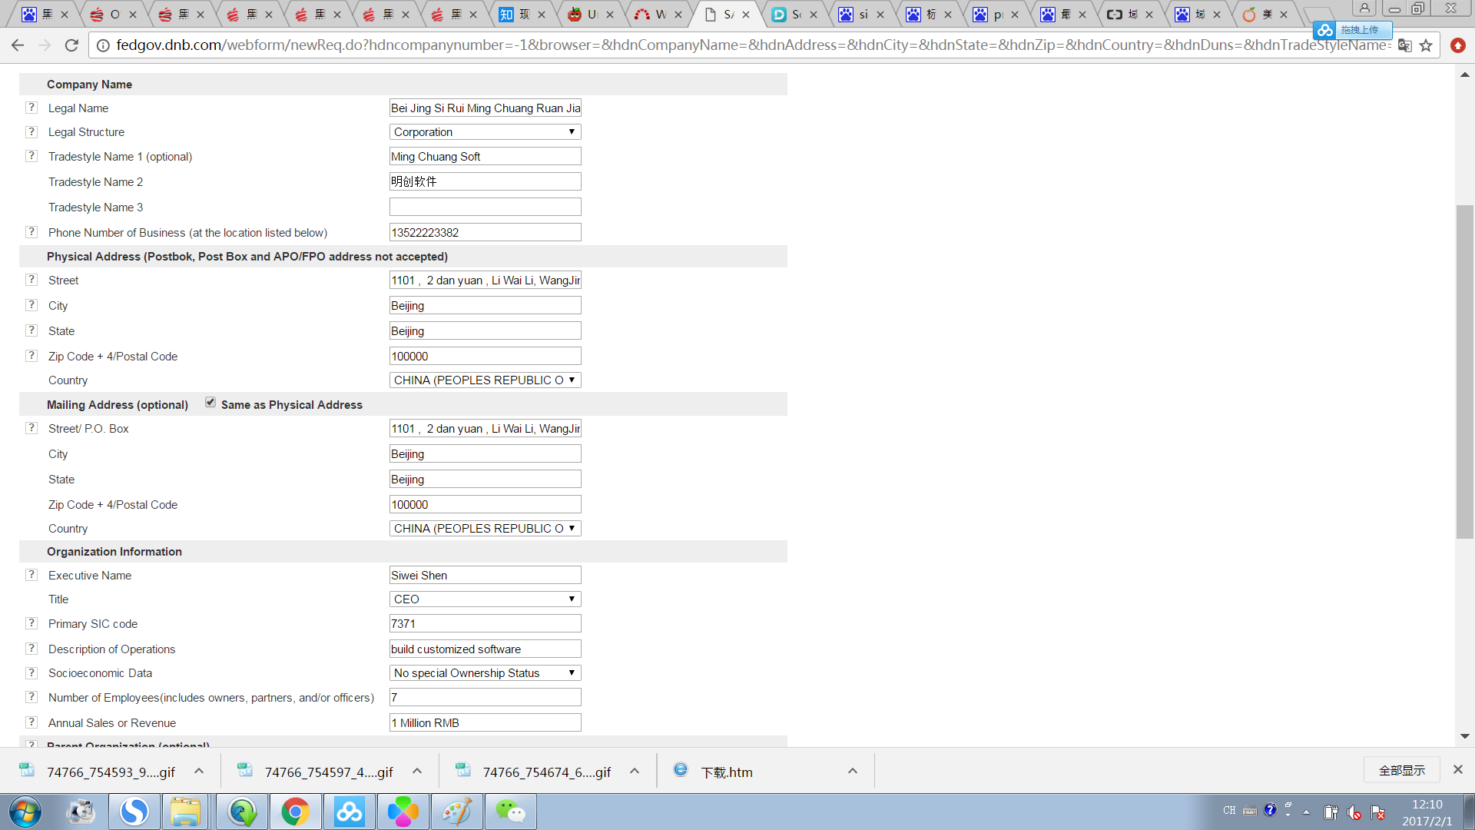Open Legal Structure dropdown
The image size is (1475, 830).
tap(485, 132)
